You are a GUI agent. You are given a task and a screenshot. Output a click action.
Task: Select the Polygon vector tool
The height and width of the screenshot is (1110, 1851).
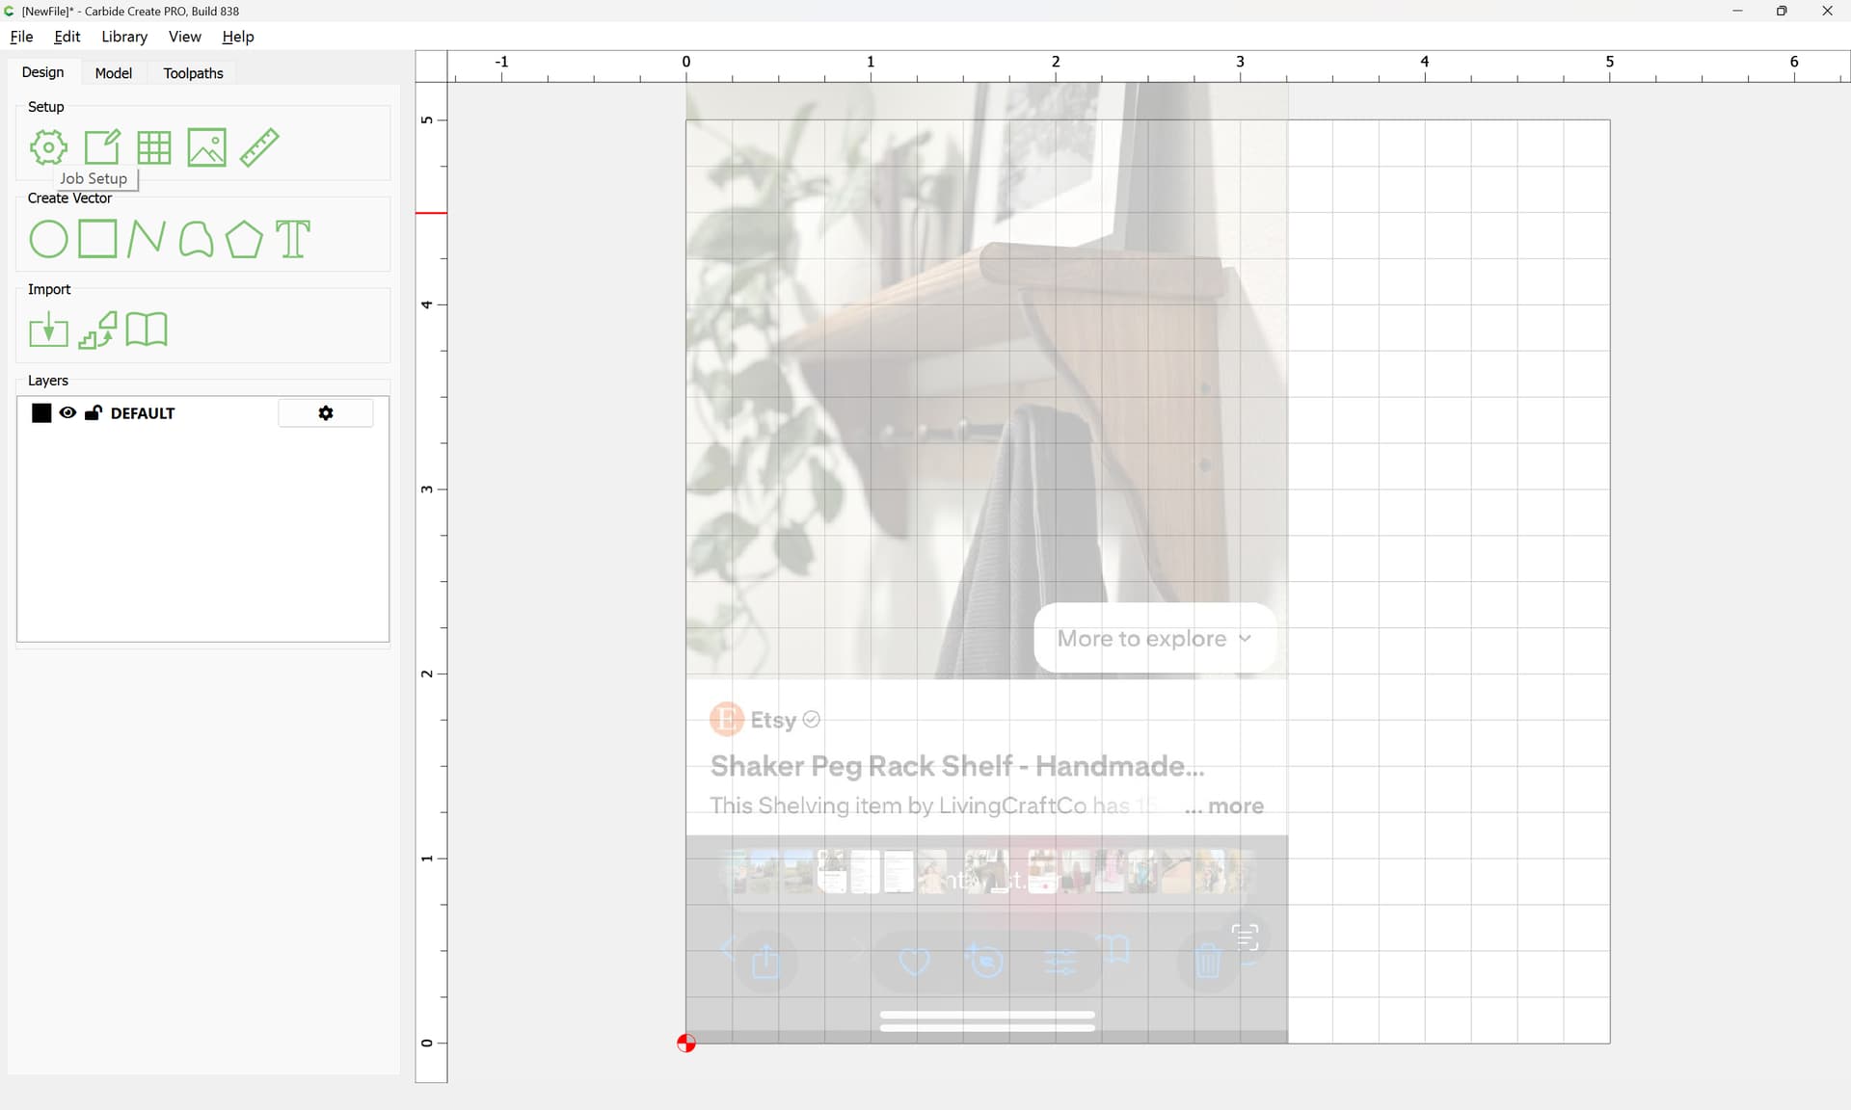[x=244, y=239]
